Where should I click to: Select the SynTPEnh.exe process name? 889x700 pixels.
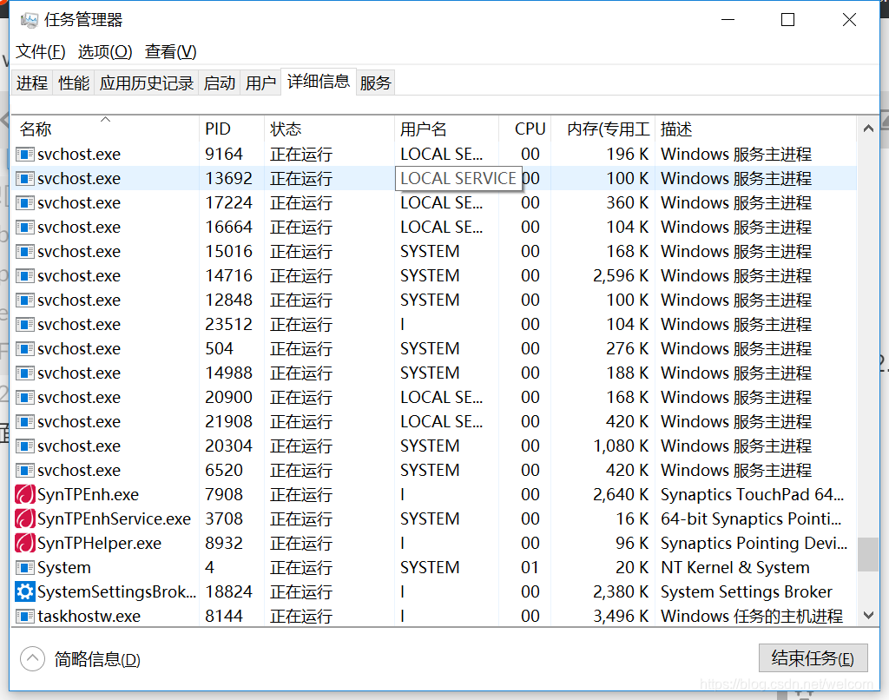tap(88, 495)
